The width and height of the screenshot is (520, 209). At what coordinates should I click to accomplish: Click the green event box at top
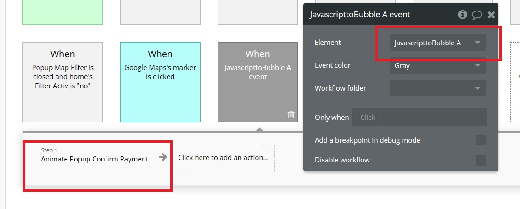coord(63,12)
